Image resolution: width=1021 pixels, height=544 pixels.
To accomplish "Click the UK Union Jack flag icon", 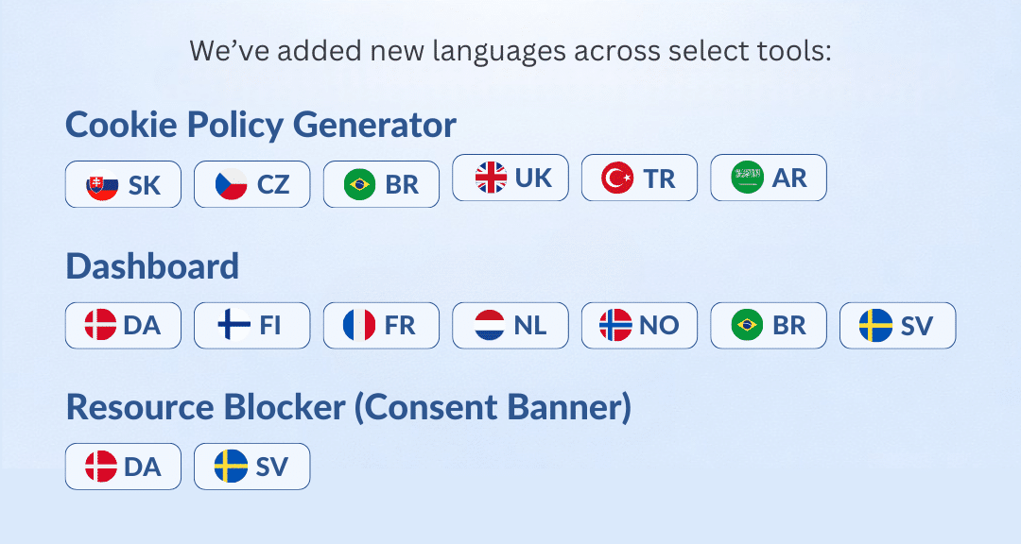I will click(490, 178).
